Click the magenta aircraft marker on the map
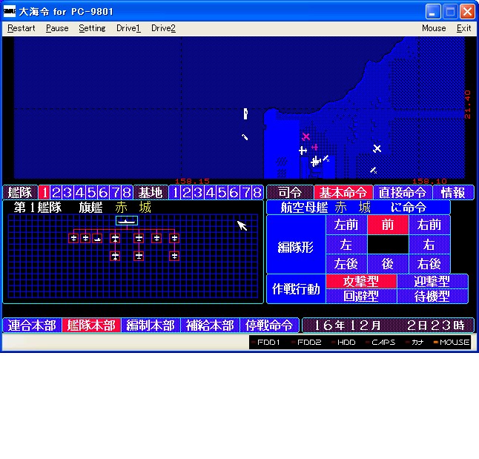479x459 pixels. pyautogui.click(x=305, y=136)
